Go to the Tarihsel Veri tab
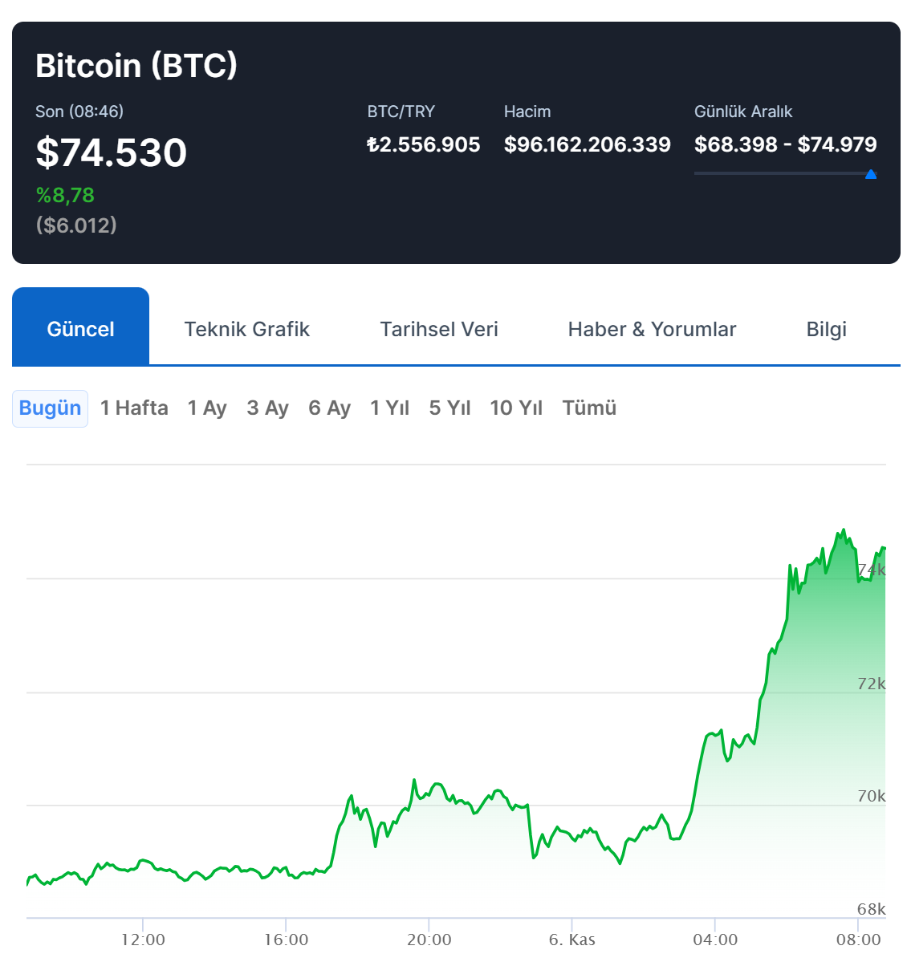 click(x=439, y=329)
